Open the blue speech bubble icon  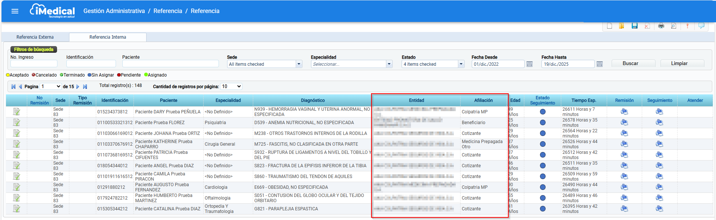click(x=701, y=26)
